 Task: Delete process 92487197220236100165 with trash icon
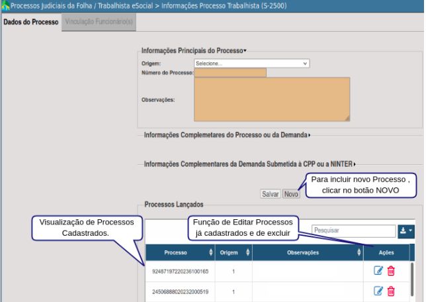[391, 271]
